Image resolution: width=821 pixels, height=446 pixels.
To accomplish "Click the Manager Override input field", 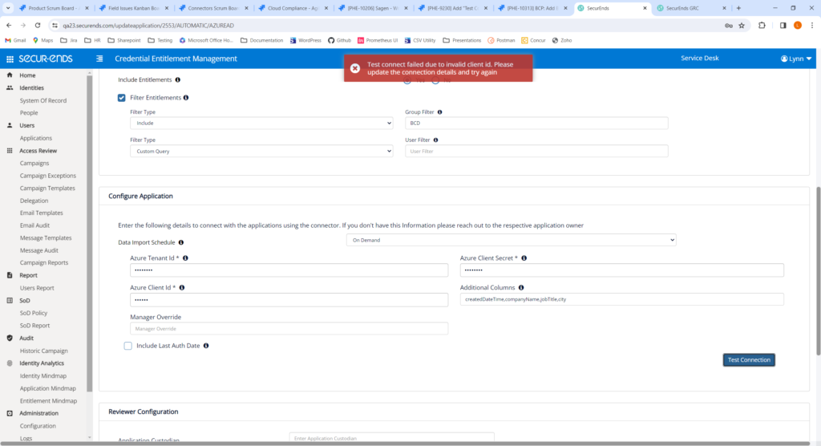I will (289, 329).
